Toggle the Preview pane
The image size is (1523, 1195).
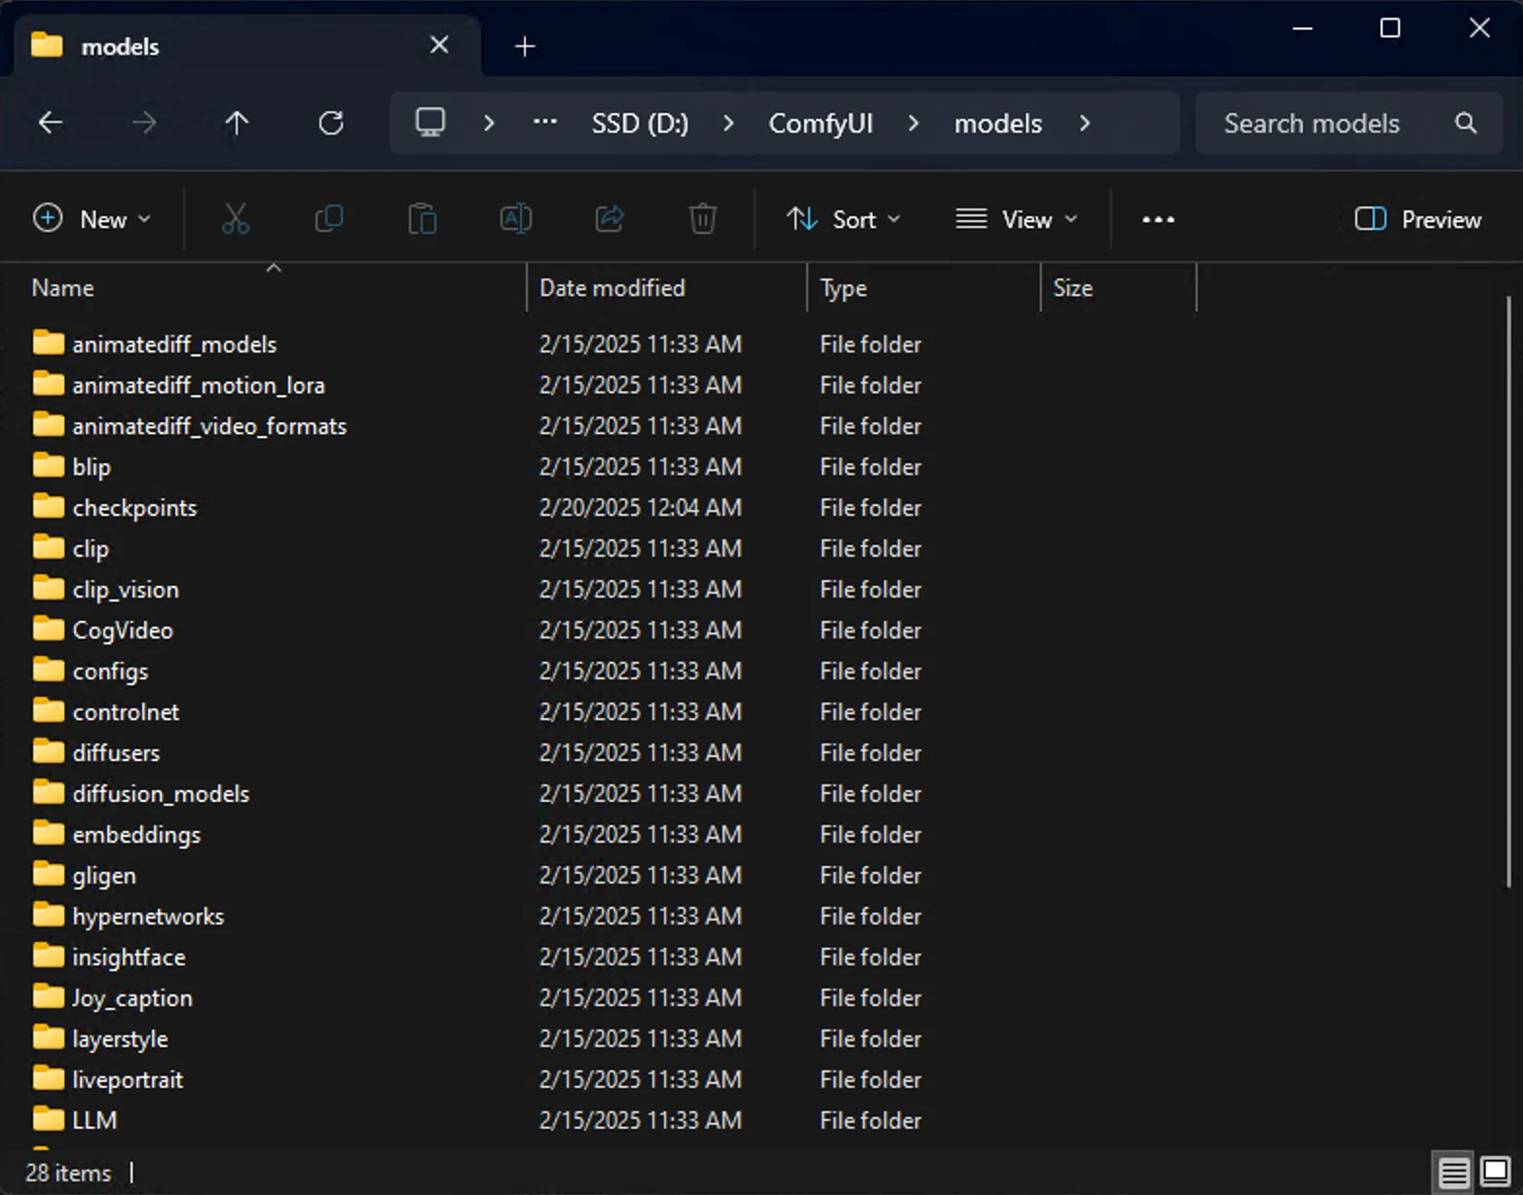(x=1417, y=219)
